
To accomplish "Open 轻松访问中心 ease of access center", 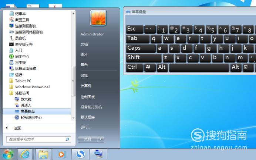I will coord(28,117).
